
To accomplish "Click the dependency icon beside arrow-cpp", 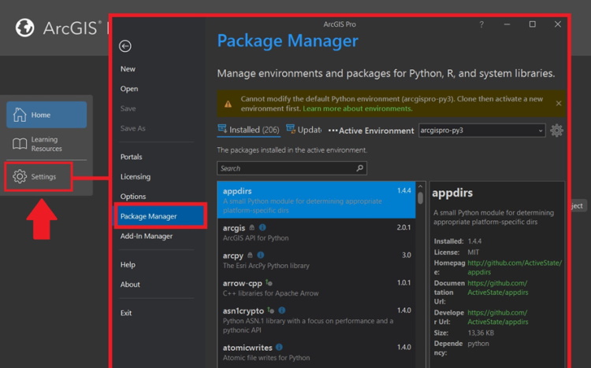I will coord(269,282).
